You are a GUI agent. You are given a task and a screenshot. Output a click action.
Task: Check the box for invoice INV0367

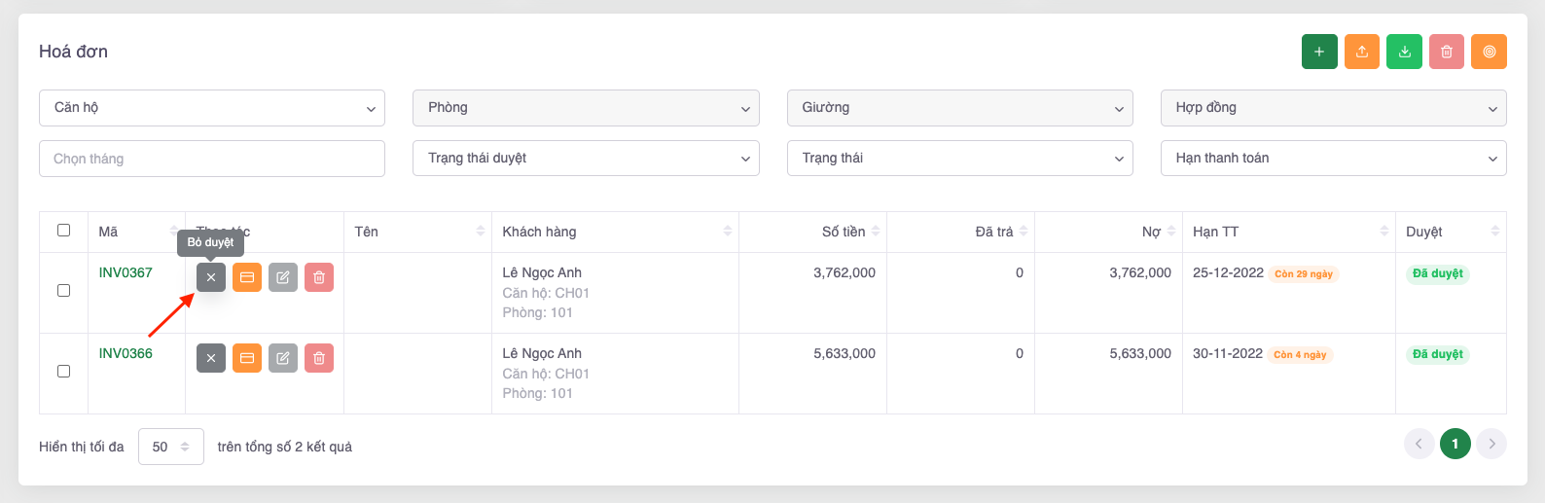(64, 291)
